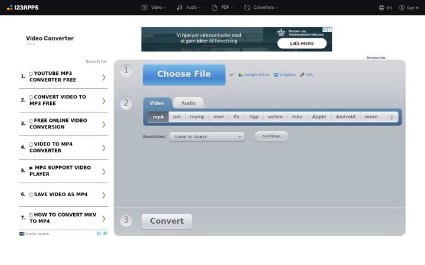Viewport: 425px width, 265px height.
Task: Click the Remove Ads link
Action: pyautogui.click(x=376, y=58)
